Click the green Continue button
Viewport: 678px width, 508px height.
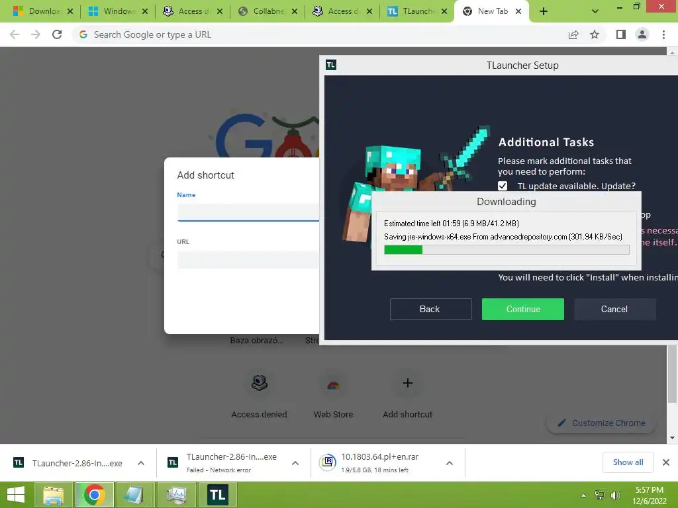click(523, 310)
